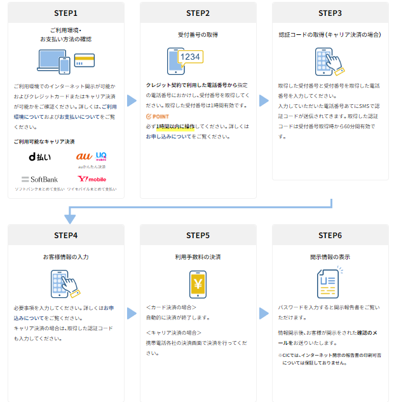The image size is (394, 402).
Task: Click the credit card icon in STEP1
Action: coord(85,60)
